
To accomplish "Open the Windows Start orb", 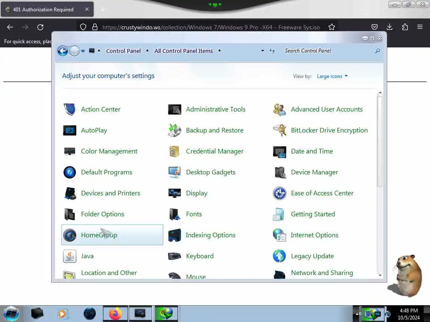I will [x=11, y=314].
